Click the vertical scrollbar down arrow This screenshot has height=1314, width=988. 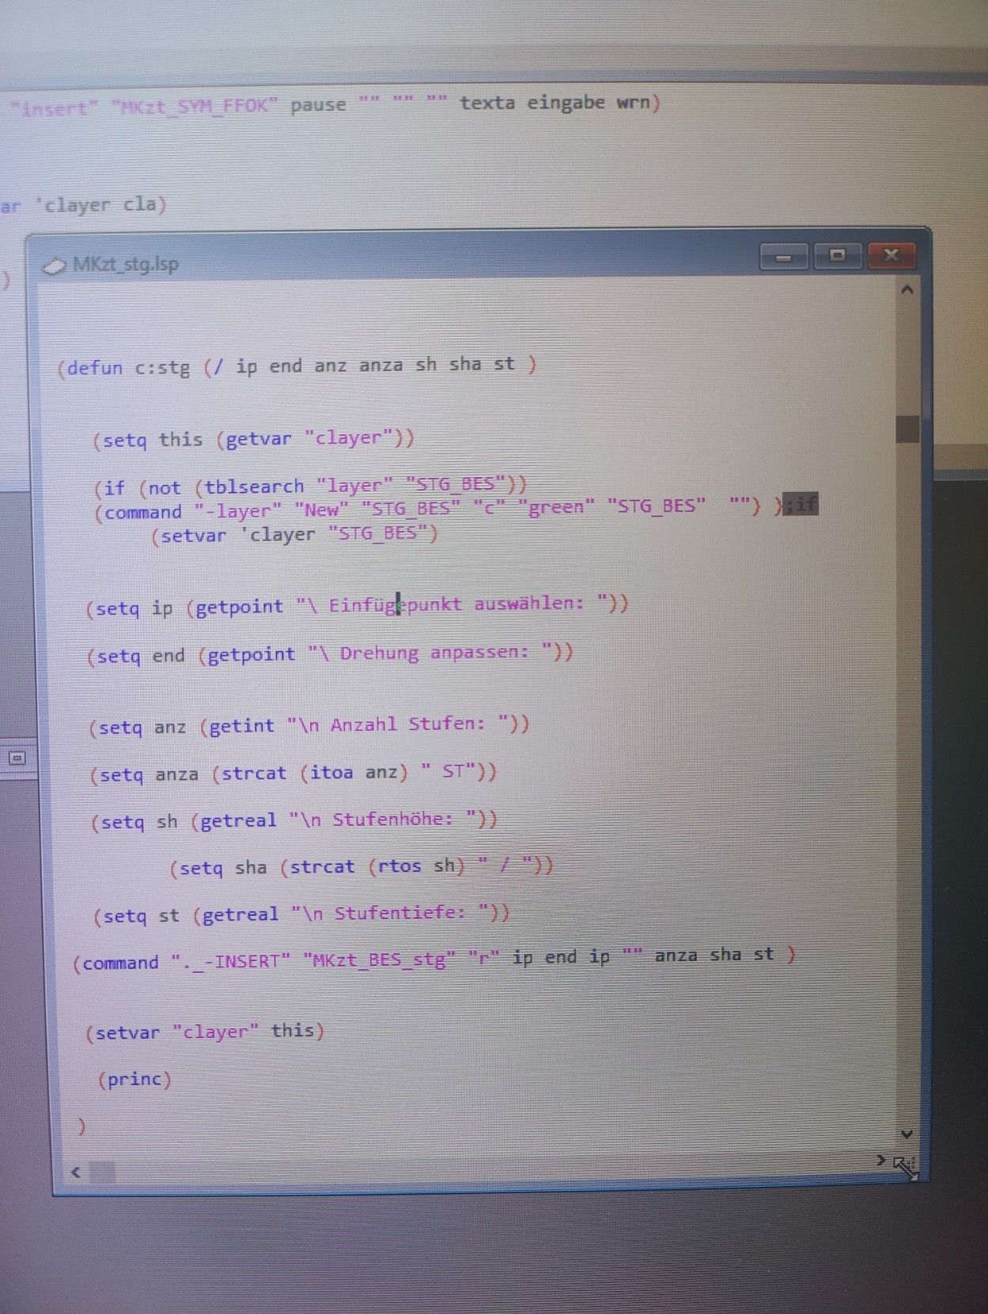907,1134
